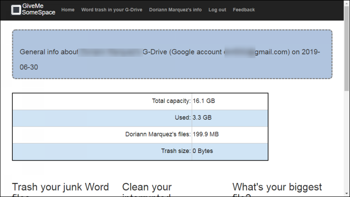Go to Word trash in your G-Drive
350x197 pixels.
click(112, 10)
